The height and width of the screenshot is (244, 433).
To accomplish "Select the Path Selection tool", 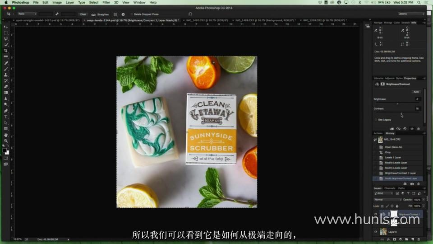I will pos(6,122).
